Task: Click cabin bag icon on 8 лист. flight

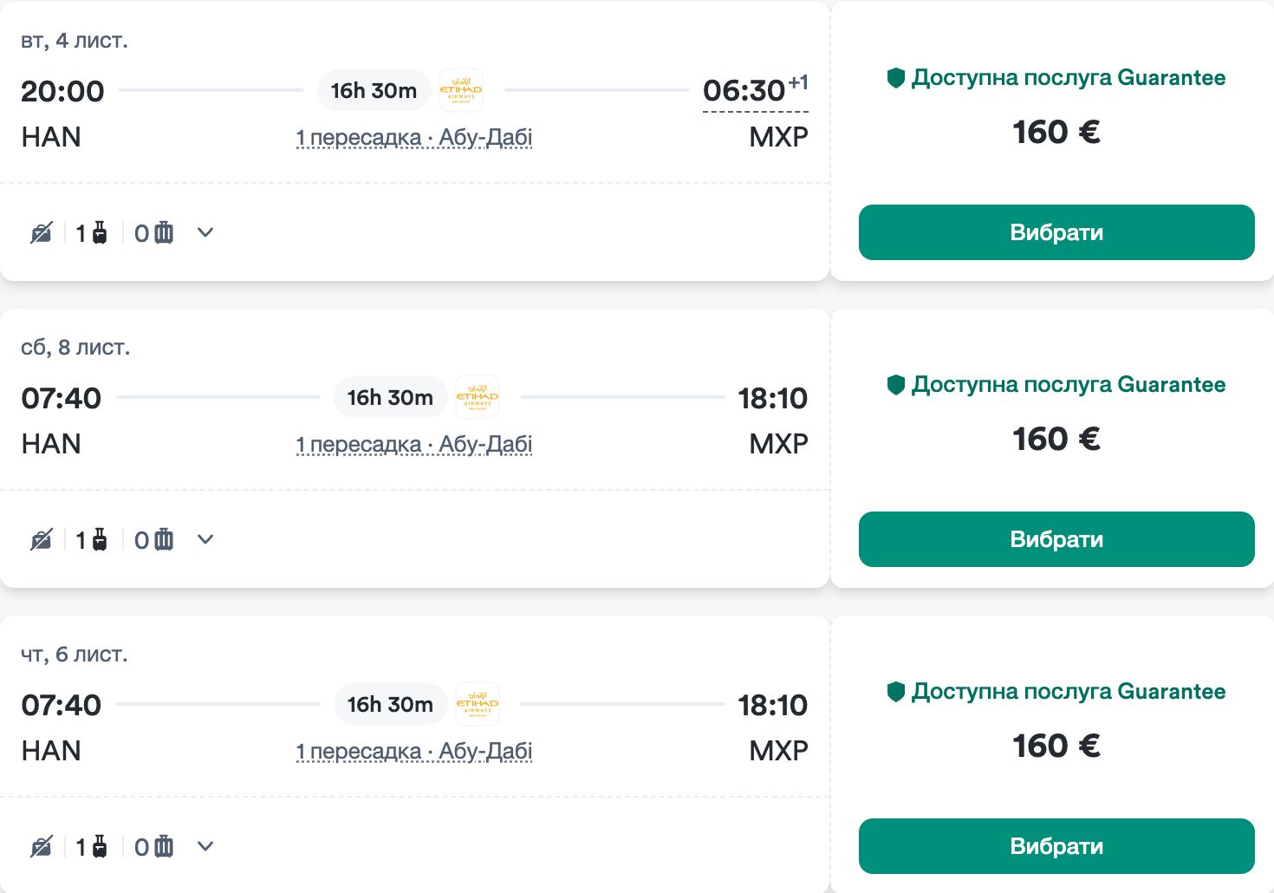Action: pyautogui.click(x=100, y=540)
